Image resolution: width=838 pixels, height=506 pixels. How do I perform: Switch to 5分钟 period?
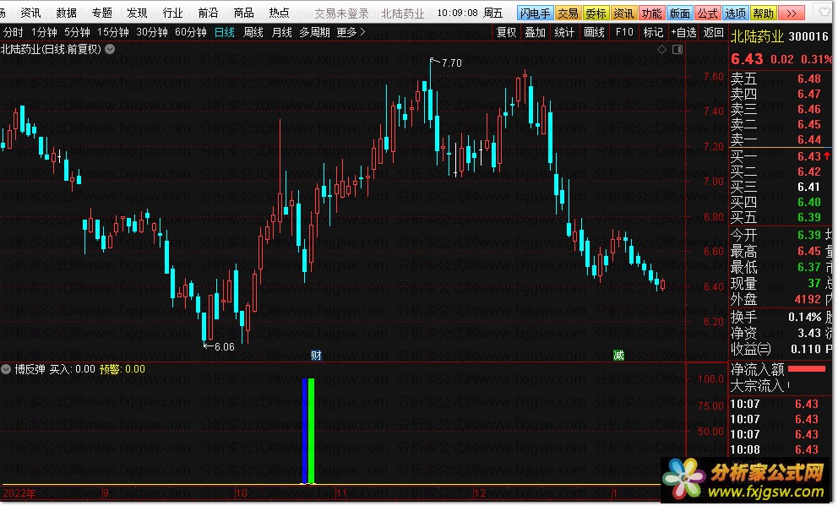coord(78,33)
